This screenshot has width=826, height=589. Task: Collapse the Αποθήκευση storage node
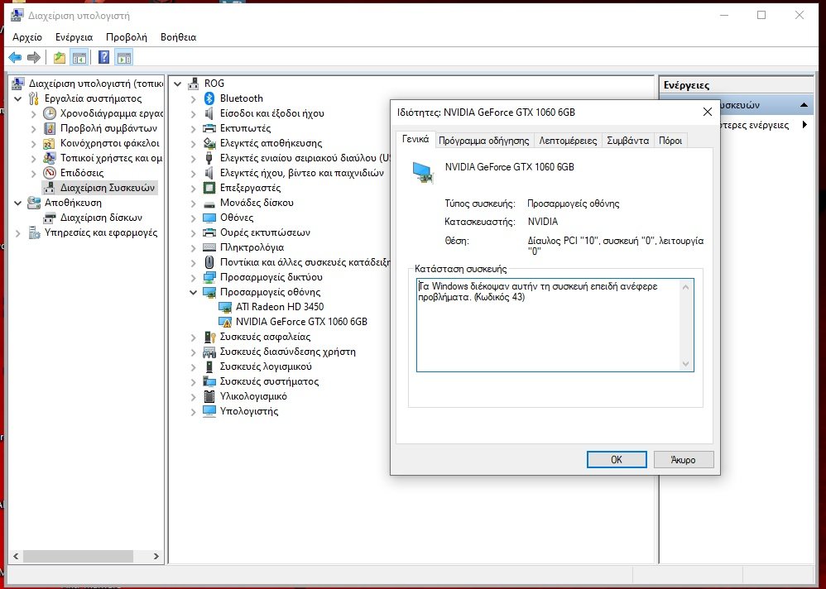(x=18, y=203)
